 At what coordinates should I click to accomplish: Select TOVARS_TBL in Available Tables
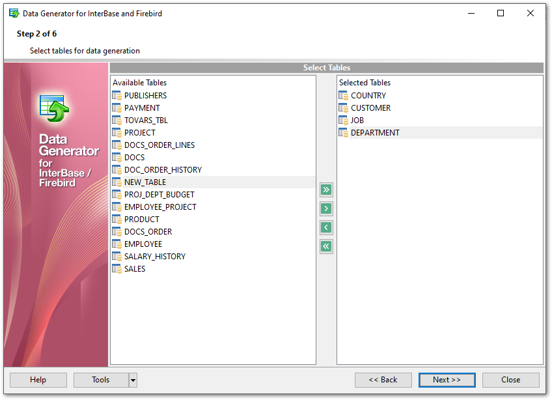(x=146, y=120)
